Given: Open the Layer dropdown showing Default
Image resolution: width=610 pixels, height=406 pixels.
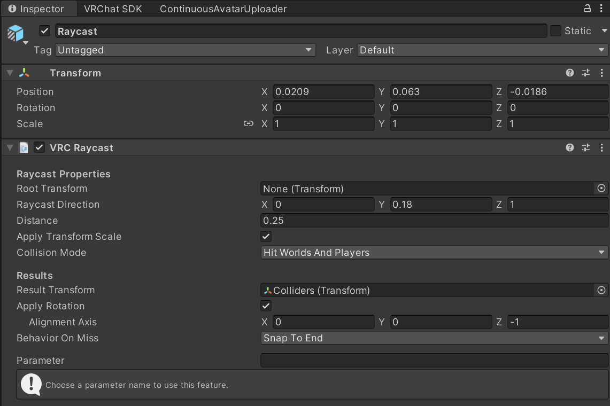Looking at the screenshot, I should pyautogui.click(x=482, y=50).
